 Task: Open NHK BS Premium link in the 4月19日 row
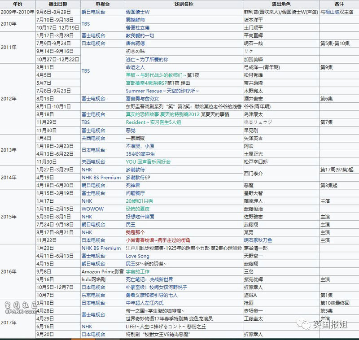[101, 178]
